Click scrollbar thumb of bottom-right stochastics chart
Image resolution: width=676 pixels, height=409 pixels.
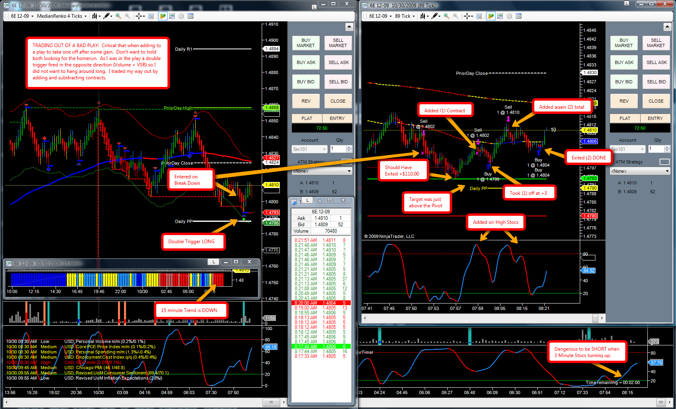[661, 402]
